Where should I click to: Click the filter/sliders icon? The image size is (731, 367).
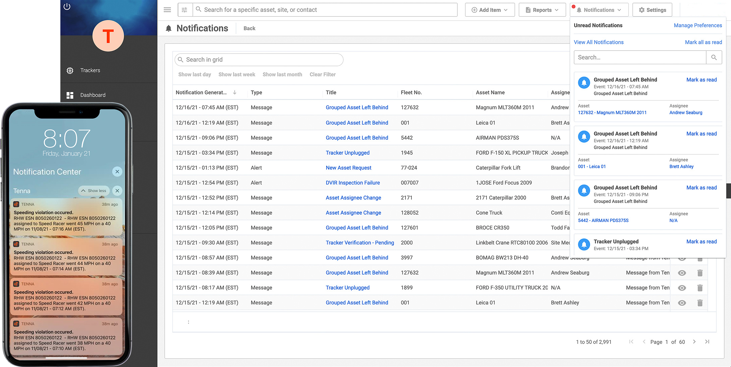185,9
